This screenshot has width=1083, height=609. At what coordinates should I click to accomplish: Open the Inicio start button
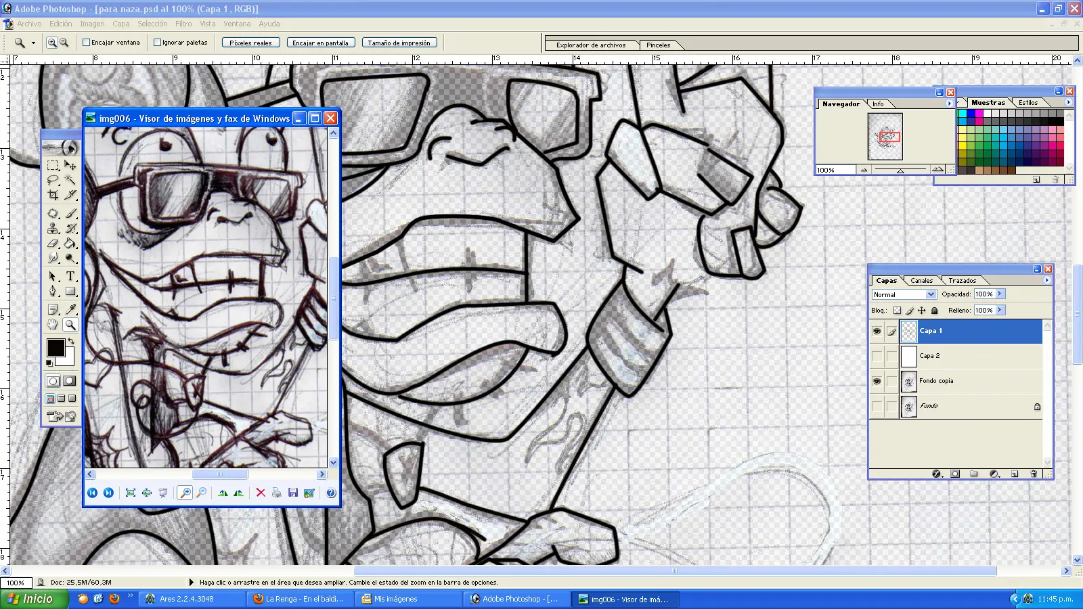34,599
